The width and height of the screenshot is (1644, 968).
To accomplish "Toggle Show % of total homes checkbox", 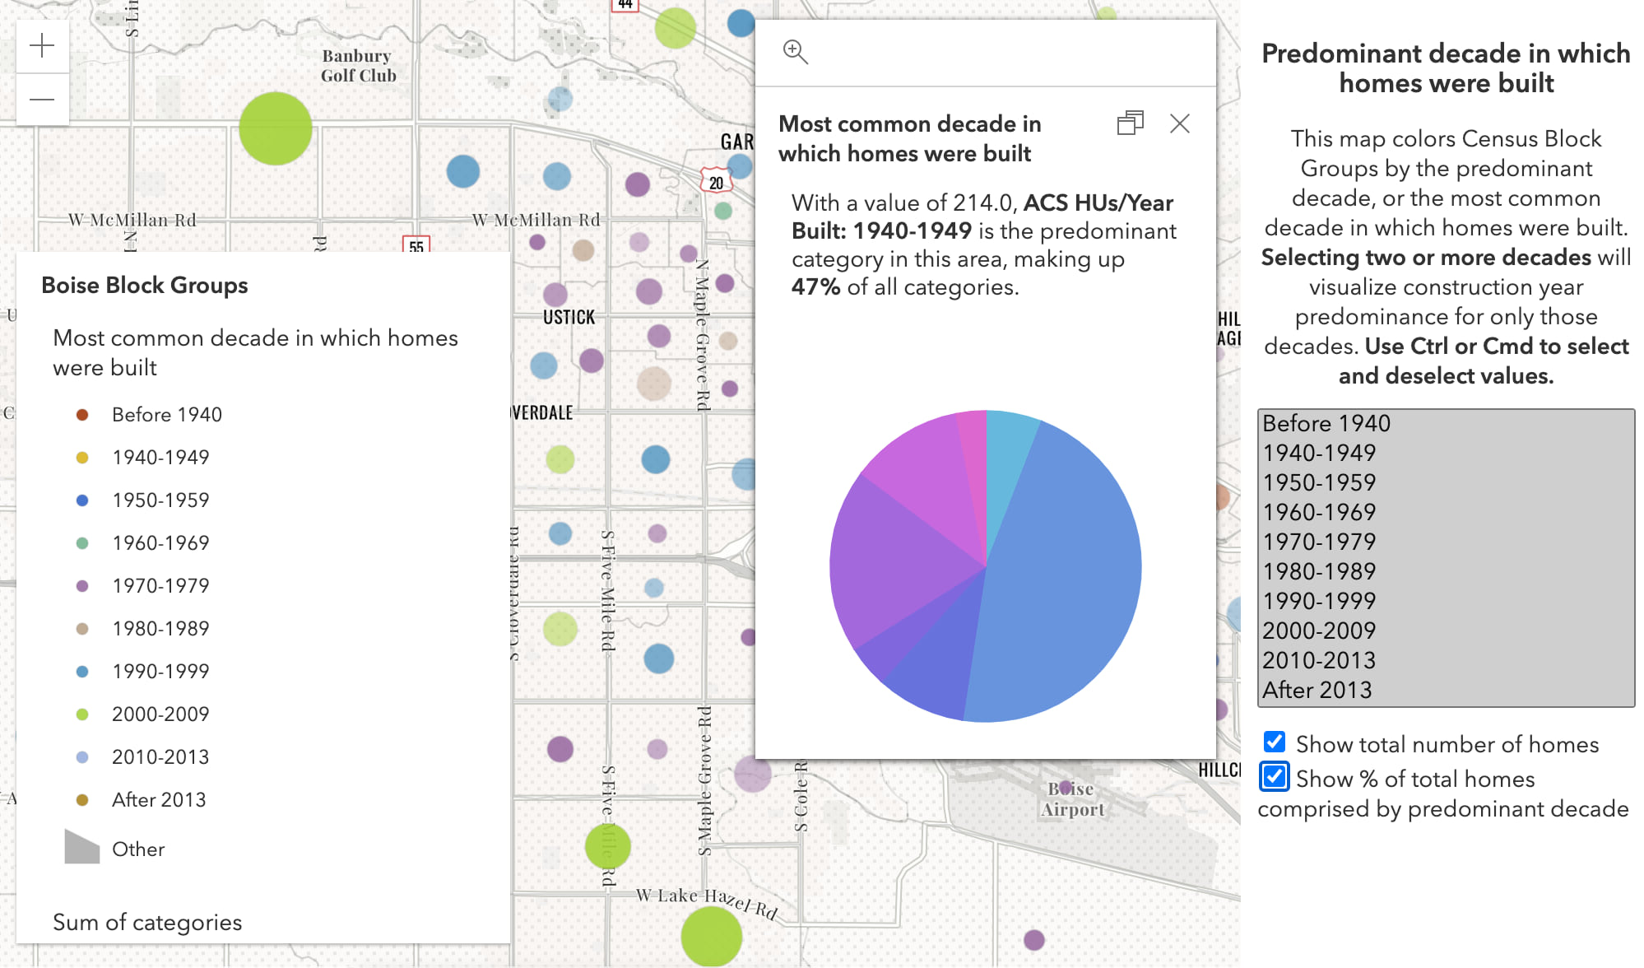I will pyautogui.click(x=1275, y=776).
